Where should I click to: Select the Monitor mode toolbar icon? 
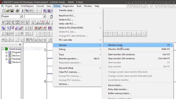[17, 28]
